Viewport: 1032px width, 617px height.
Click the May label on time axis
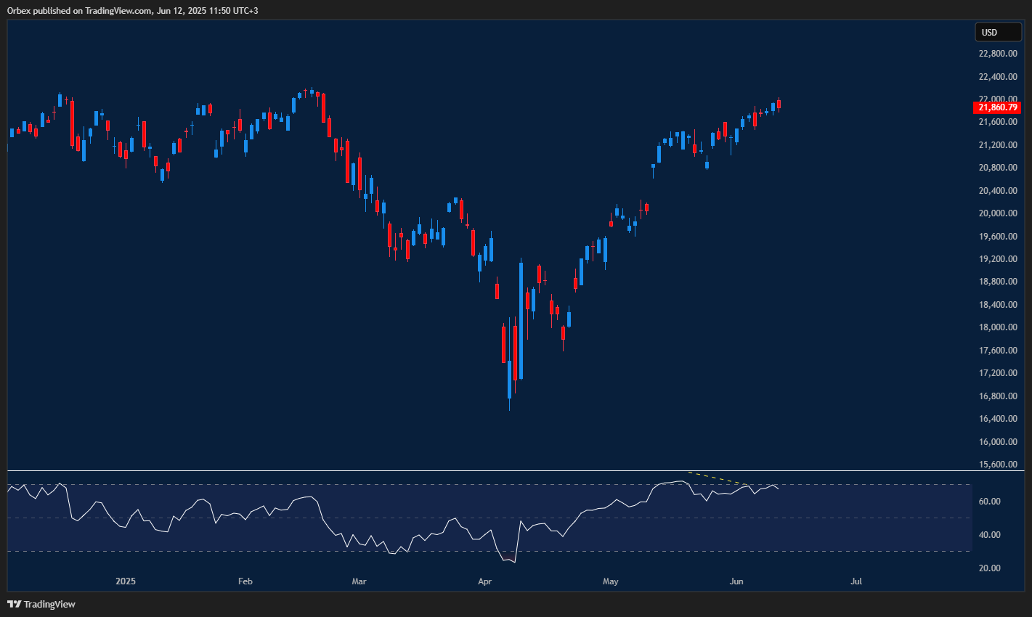click(611, 581)
